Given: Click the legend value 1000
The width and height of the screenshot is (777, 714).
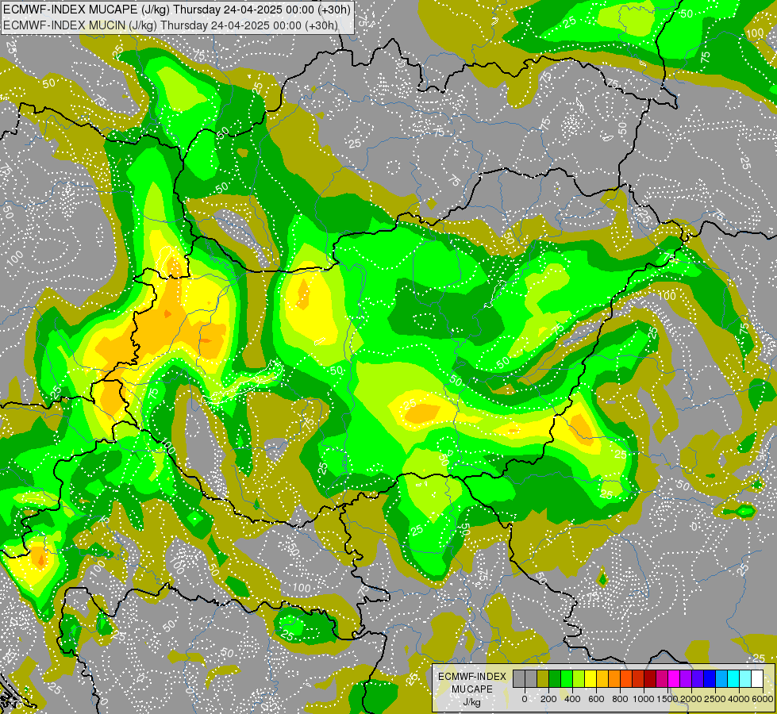Looking at the screenshot, I should (644, 699).
